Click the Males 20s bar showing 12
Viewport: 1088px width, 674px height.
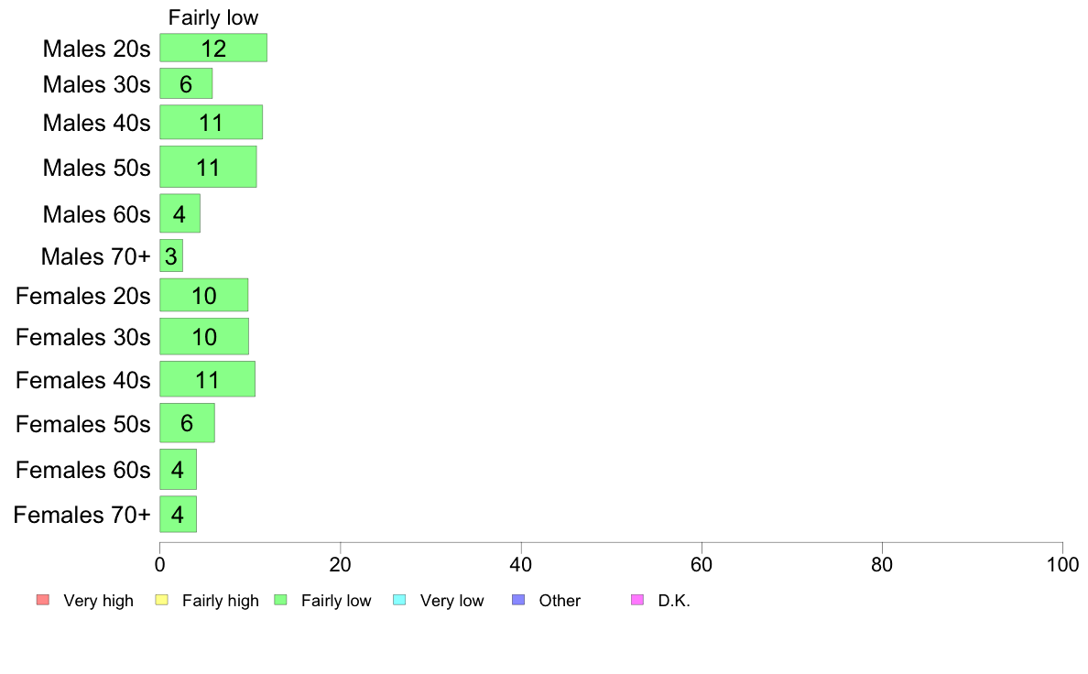point(213,48)
